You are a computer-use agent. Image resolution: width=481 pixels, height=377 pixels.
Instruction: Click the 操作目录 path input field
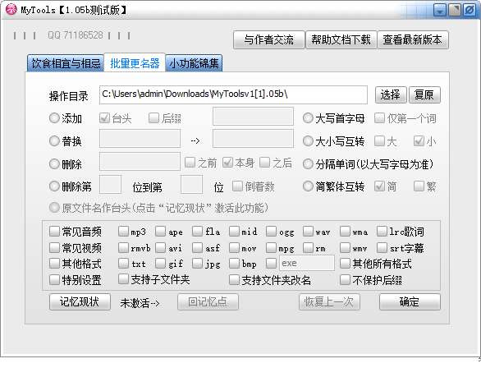(x=233, y=94)
